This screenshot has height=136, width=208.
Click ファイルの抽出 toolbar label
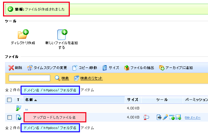tap(142, 68)
